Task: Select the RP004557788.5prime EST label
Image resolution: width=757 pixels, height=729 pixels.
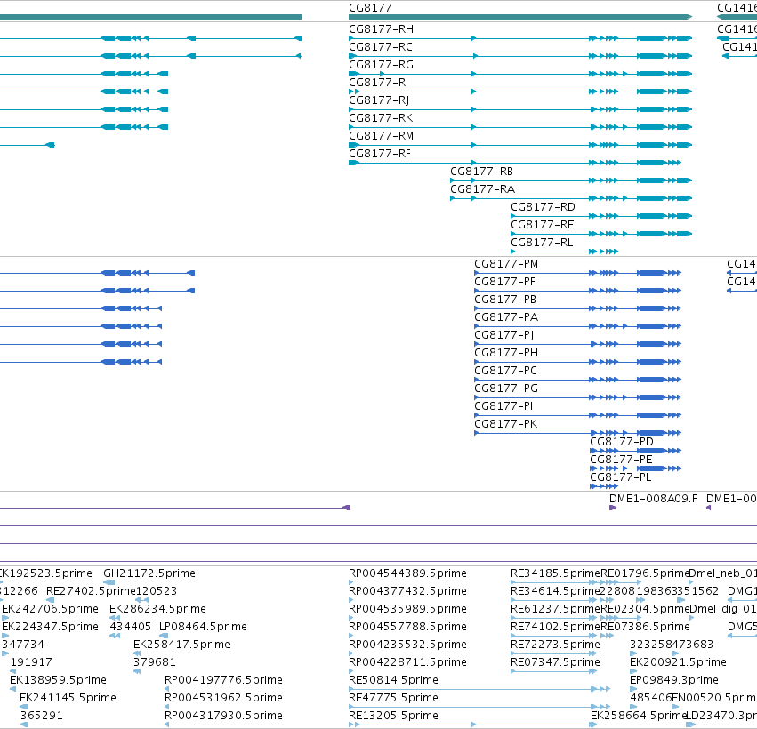Action: (408, 627)
